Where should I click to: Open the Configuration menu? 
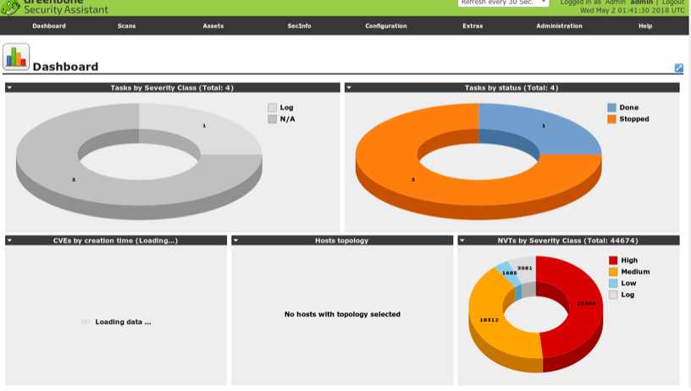click(x=386, y=26)
